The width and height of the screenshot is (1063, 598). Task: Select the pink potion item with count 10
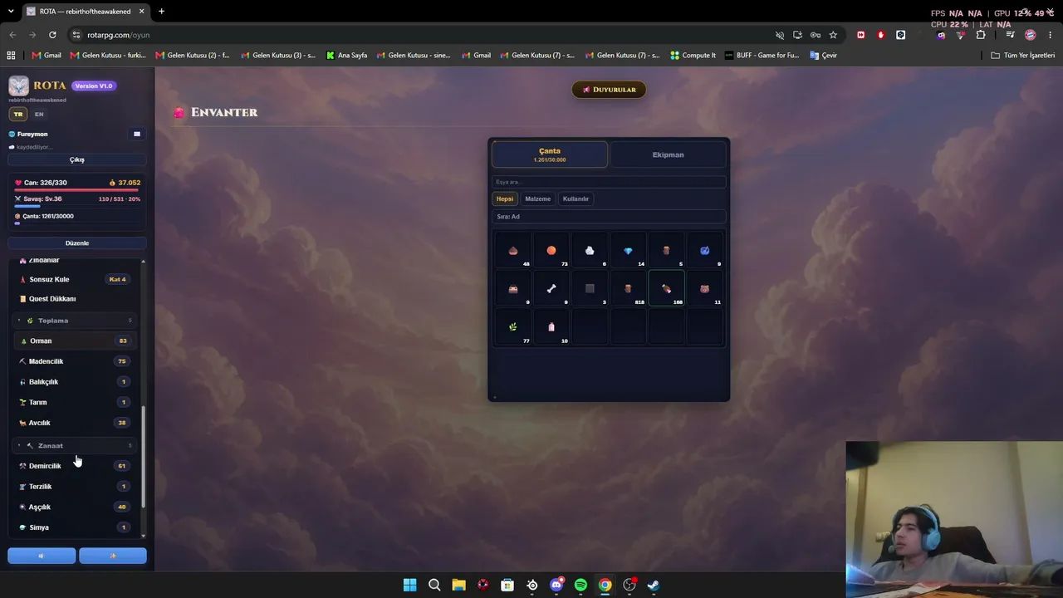point(551,327)
